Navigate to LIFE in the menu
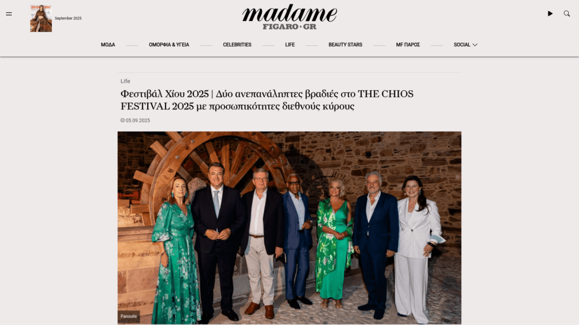Screen dimensions: 579x325 [290, 45]
